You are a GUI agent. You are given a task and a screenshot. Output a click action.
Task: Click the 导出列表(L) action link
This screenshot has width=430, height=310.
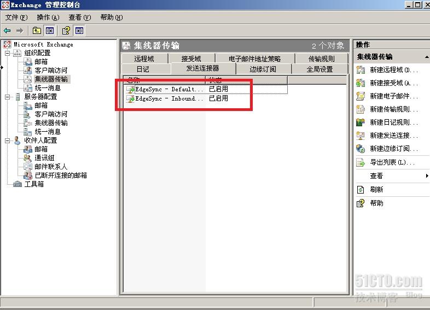(x=392, y=162)
